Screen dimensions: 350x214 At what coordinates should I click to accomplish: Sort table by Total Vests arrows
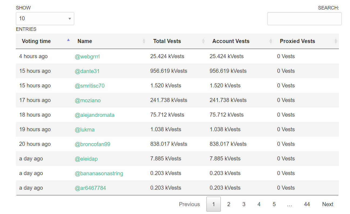click(x=203, y=41)
